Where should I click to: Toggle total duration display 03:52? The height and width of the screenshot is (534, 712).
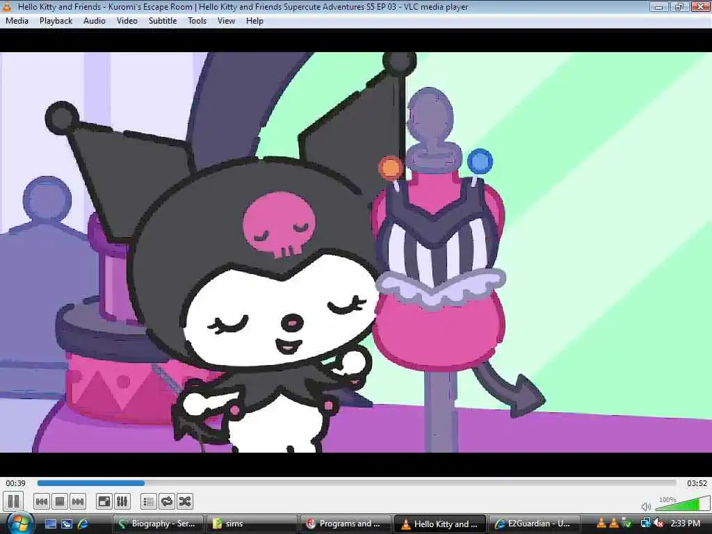(697, 483)
